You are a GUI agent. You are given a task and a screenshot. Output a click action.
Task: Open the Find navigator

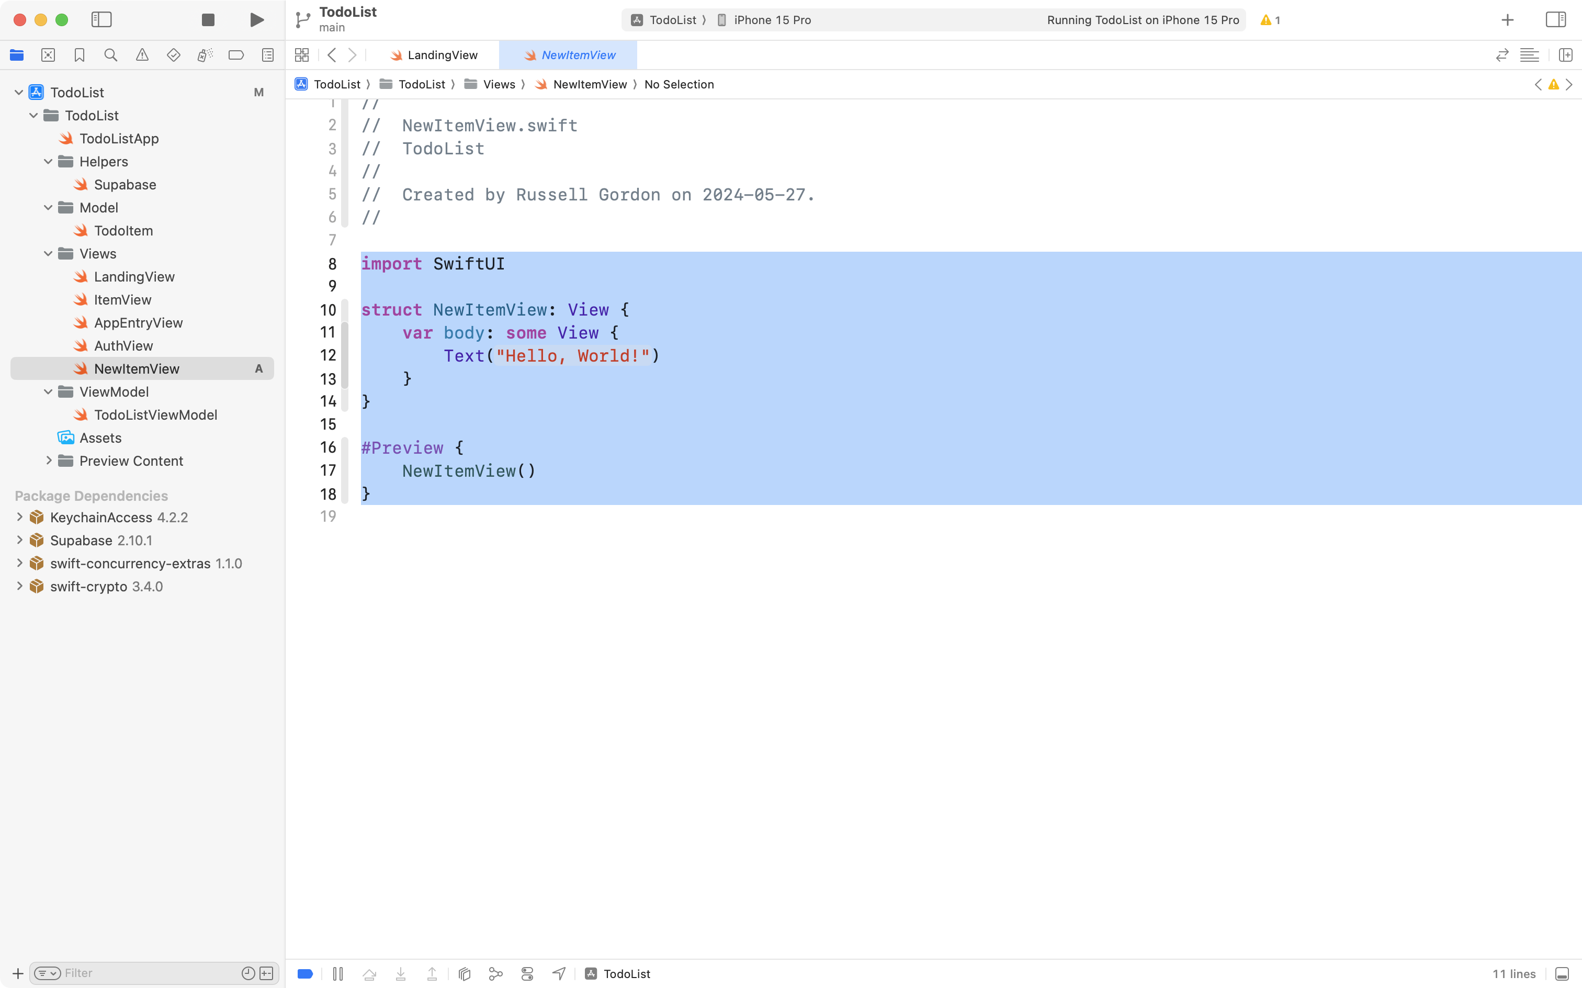(111, 55)
